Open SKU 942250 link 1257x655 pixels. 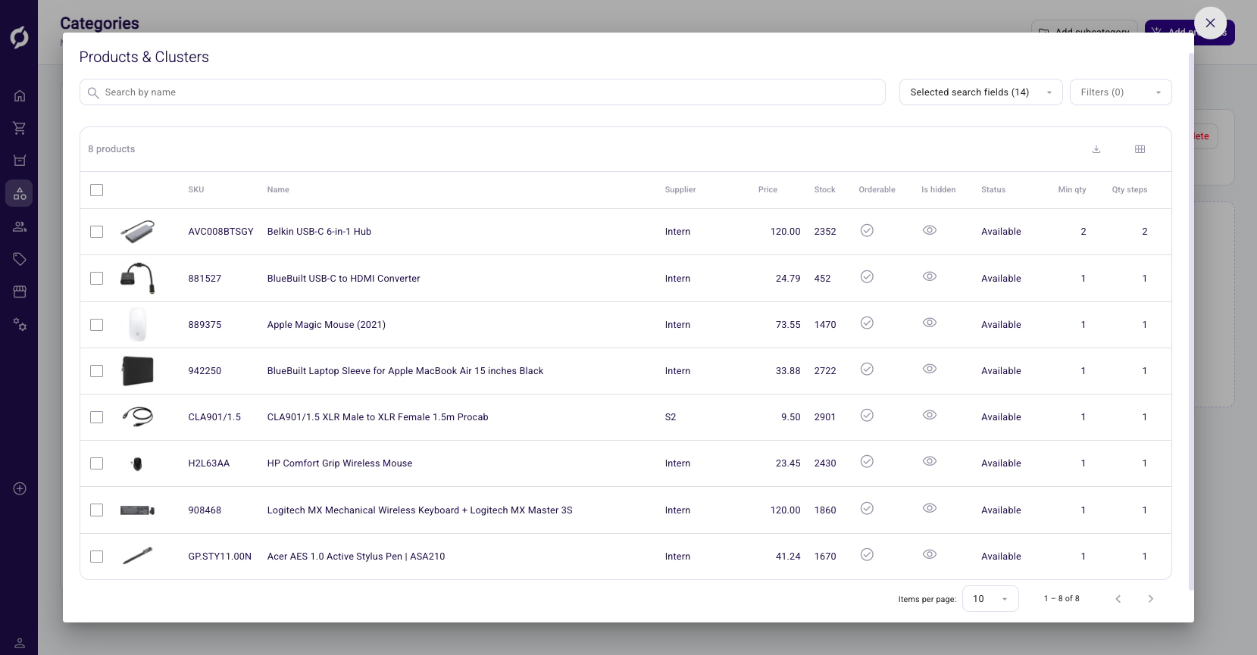205,371
